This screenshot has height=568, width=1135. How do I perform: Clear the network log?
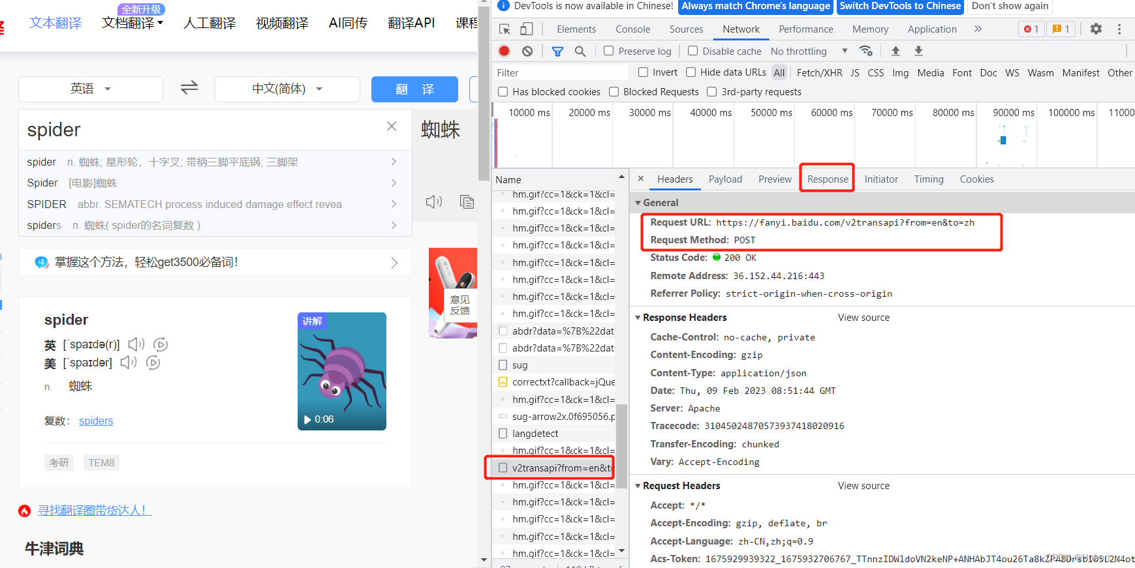(x=527, y=51)
